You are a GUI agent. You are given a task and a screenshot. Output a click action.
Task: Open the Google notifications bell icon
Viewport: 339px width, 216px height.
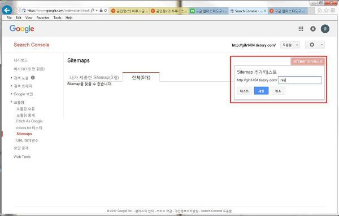(313, 29)
